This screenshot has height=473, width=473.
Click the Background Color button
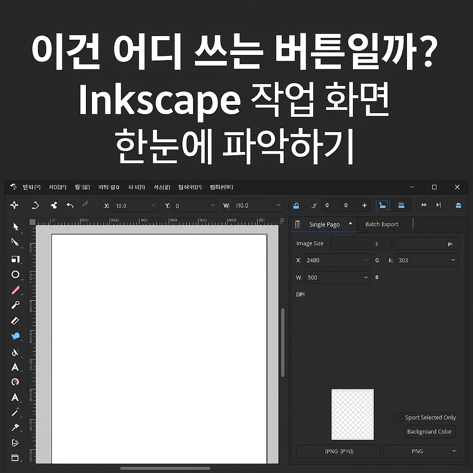(430, 431)
